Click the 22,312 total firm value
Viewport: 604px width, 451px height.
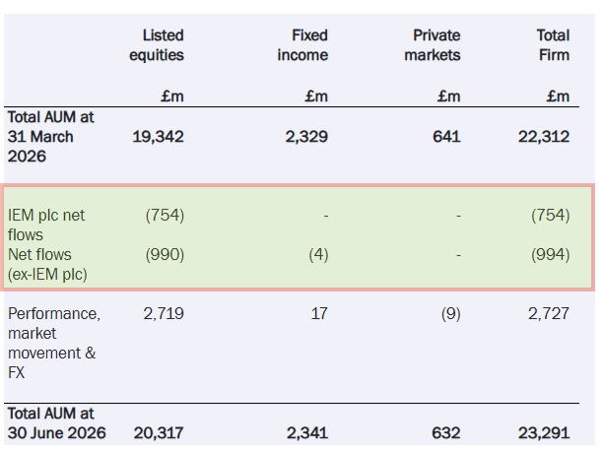[x=544, y=137]
